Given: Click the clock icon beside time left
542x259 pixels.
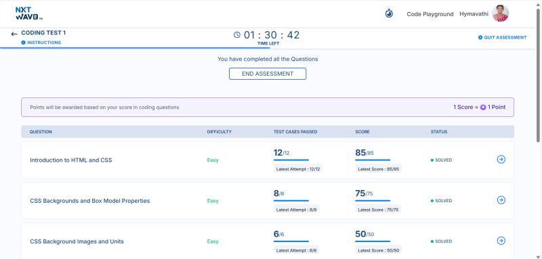Looking at the screenshot, I should (236, 35).
